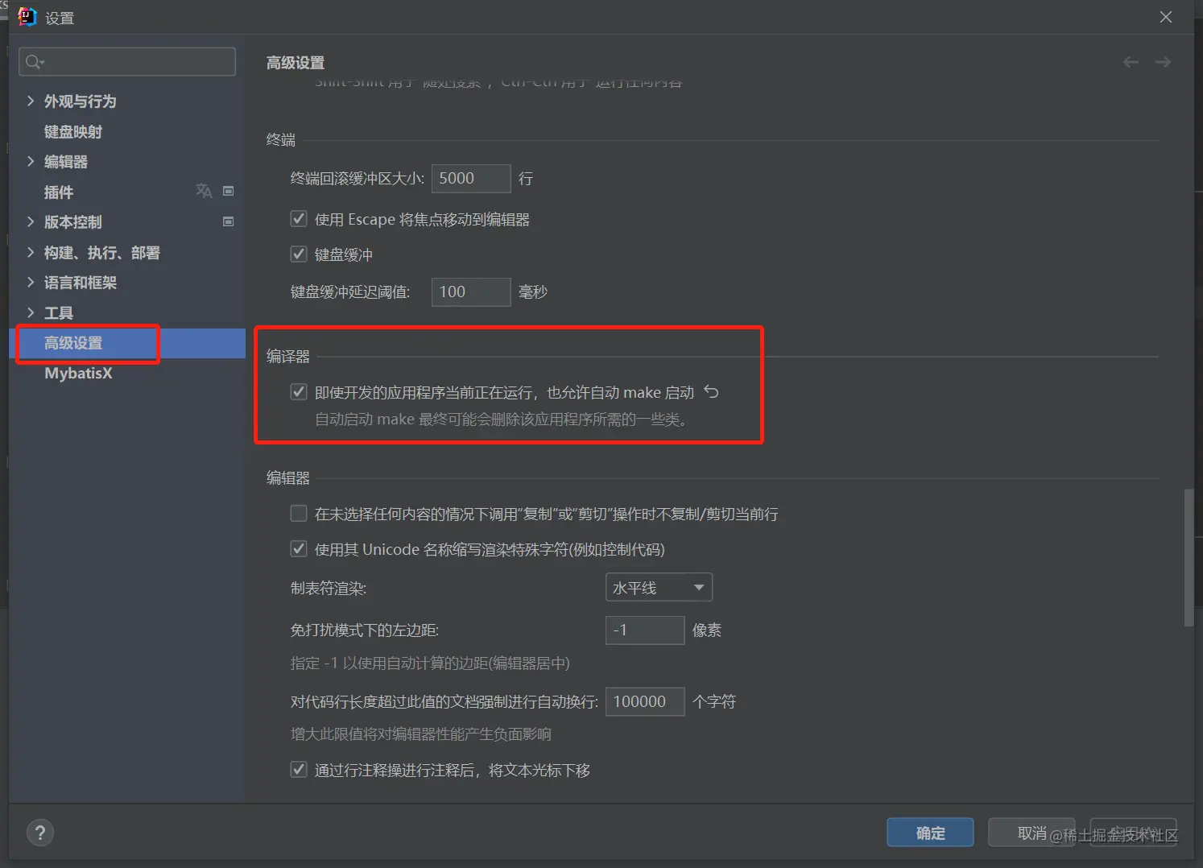Click the settings panel vertical scrollbar

[x=1189, y=557]
